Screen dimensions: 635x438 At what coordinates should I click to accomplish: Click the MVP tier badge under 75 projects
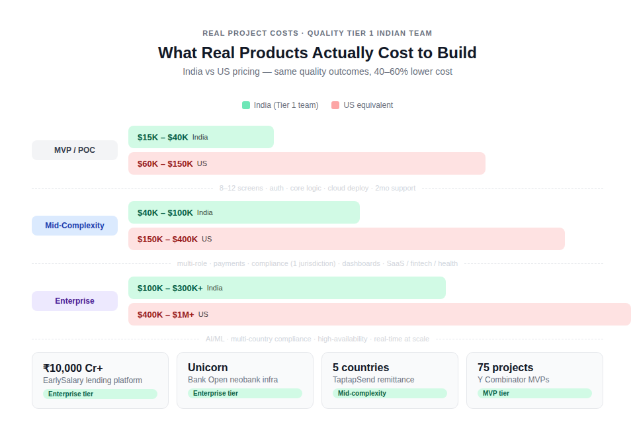coord(535,393)
